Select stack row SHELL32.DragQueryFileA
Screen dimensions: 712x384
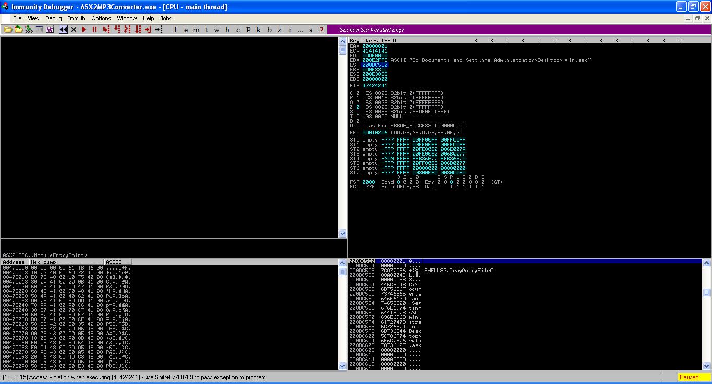click(x=525, y=270)
